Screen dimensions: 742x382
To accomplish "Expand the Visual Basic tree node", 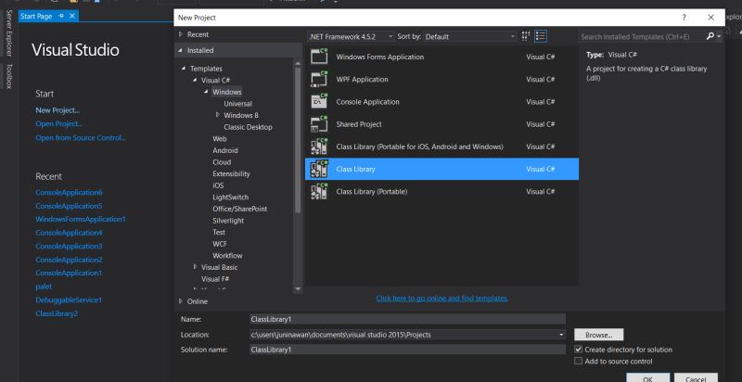I will pos(195,267).
